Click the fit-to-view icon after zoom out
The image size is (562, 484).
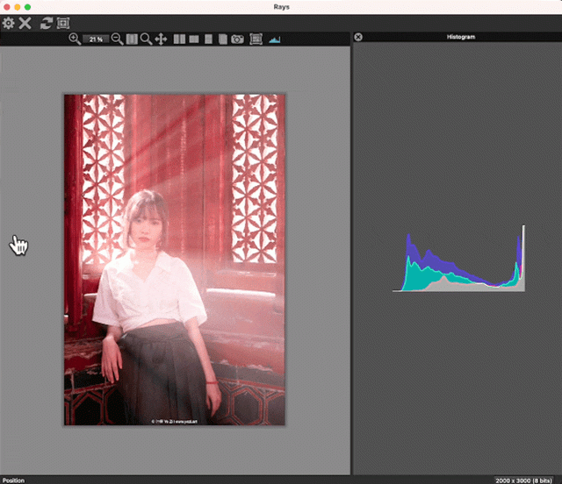[x=132, y=39]
